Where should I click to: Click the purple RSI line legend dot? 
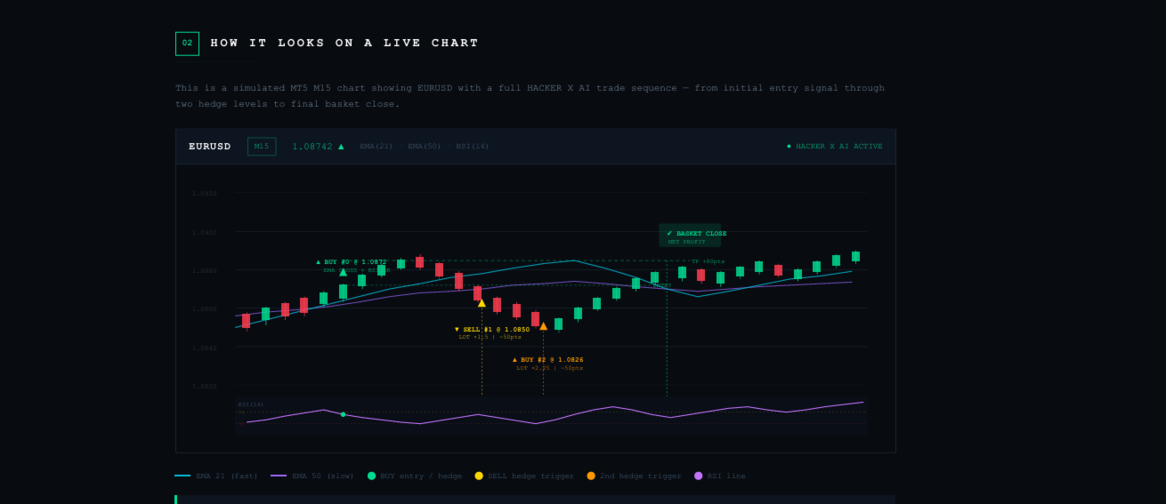pyautogui.click(x=698, y=476)
